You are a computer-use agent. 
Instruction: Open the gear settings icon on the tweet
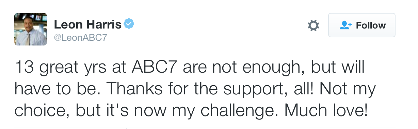pyautogui.click(x=313, y=25)
